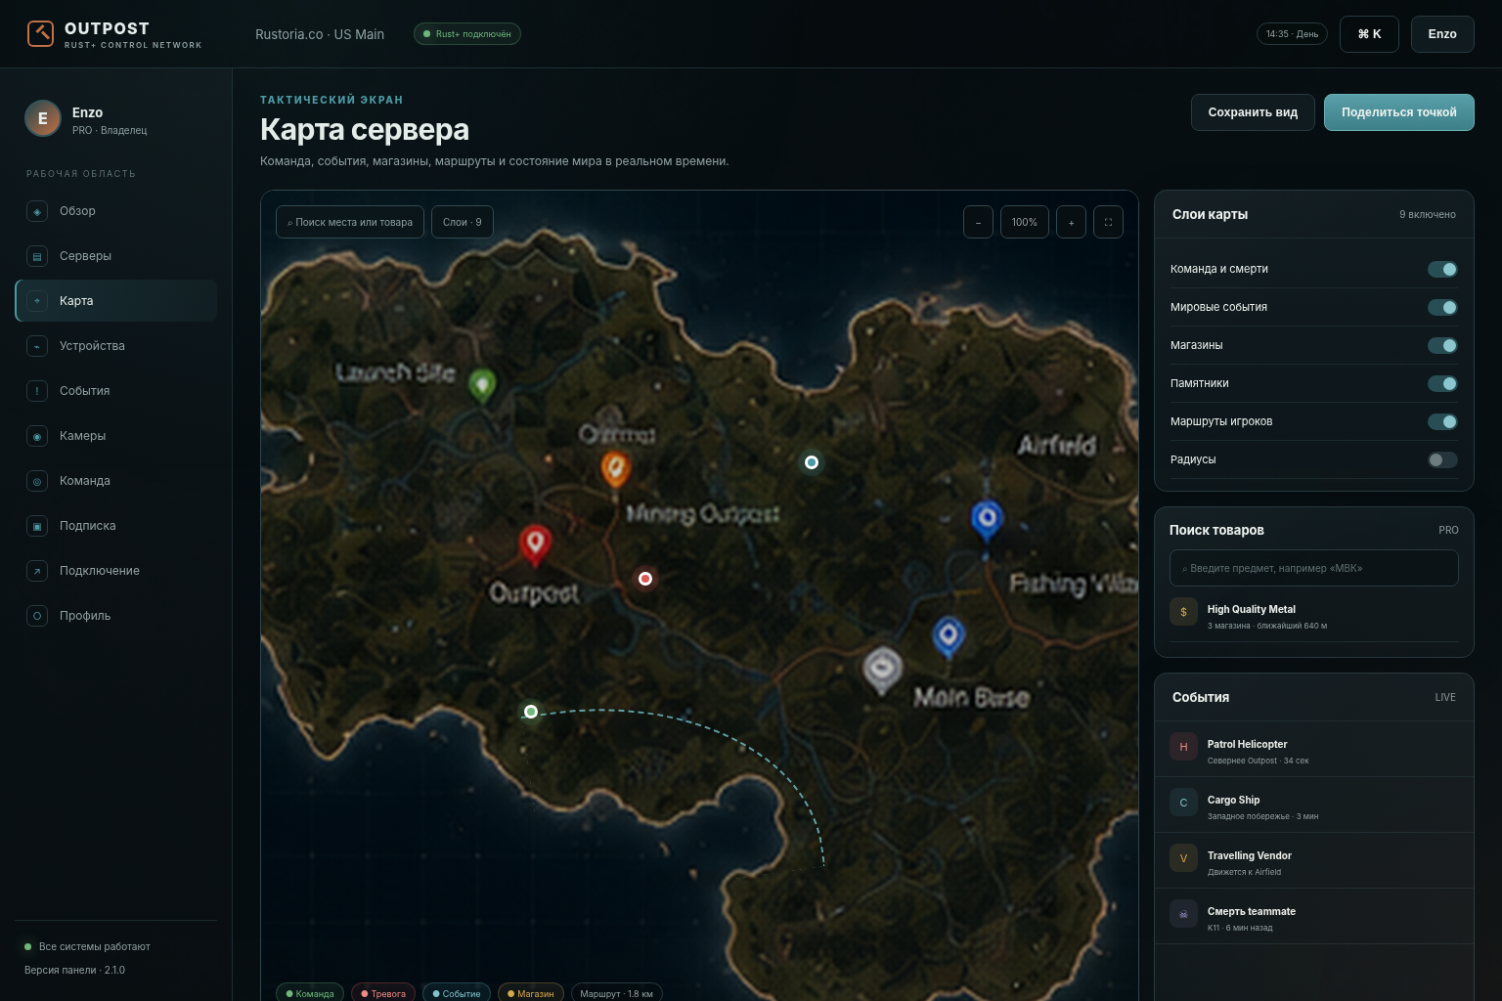Open the Enzo account button in header
This screenshot has width=1502, height=1001.
1442,34
